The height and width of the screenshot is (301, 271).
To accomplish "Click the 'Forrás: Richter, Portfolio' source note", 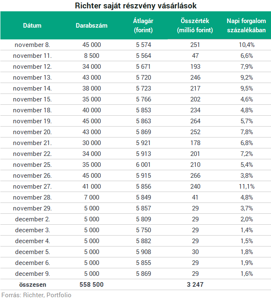I will (x=36, y=295).
